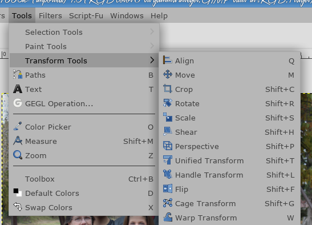The image size is (312, 225).
Task: Click the Scale tool icon
Action: (168, 117)
